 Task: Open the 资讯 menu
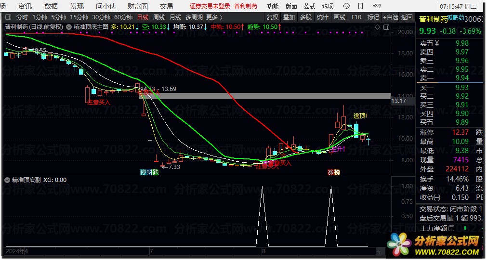pos(25,6)
